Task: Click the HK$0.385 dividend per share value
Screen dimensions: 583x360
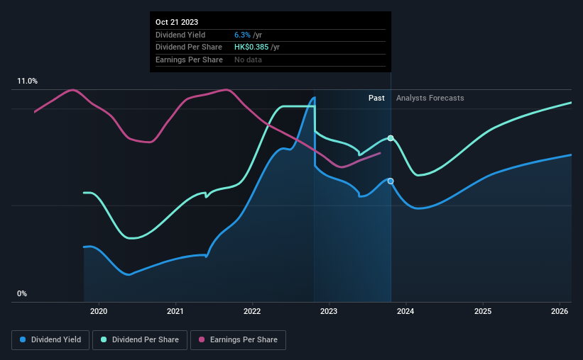Action: click(251, 47)
